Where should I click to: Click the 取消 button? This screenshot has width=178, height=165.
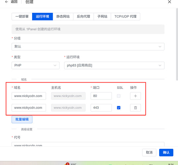point(149,152)
